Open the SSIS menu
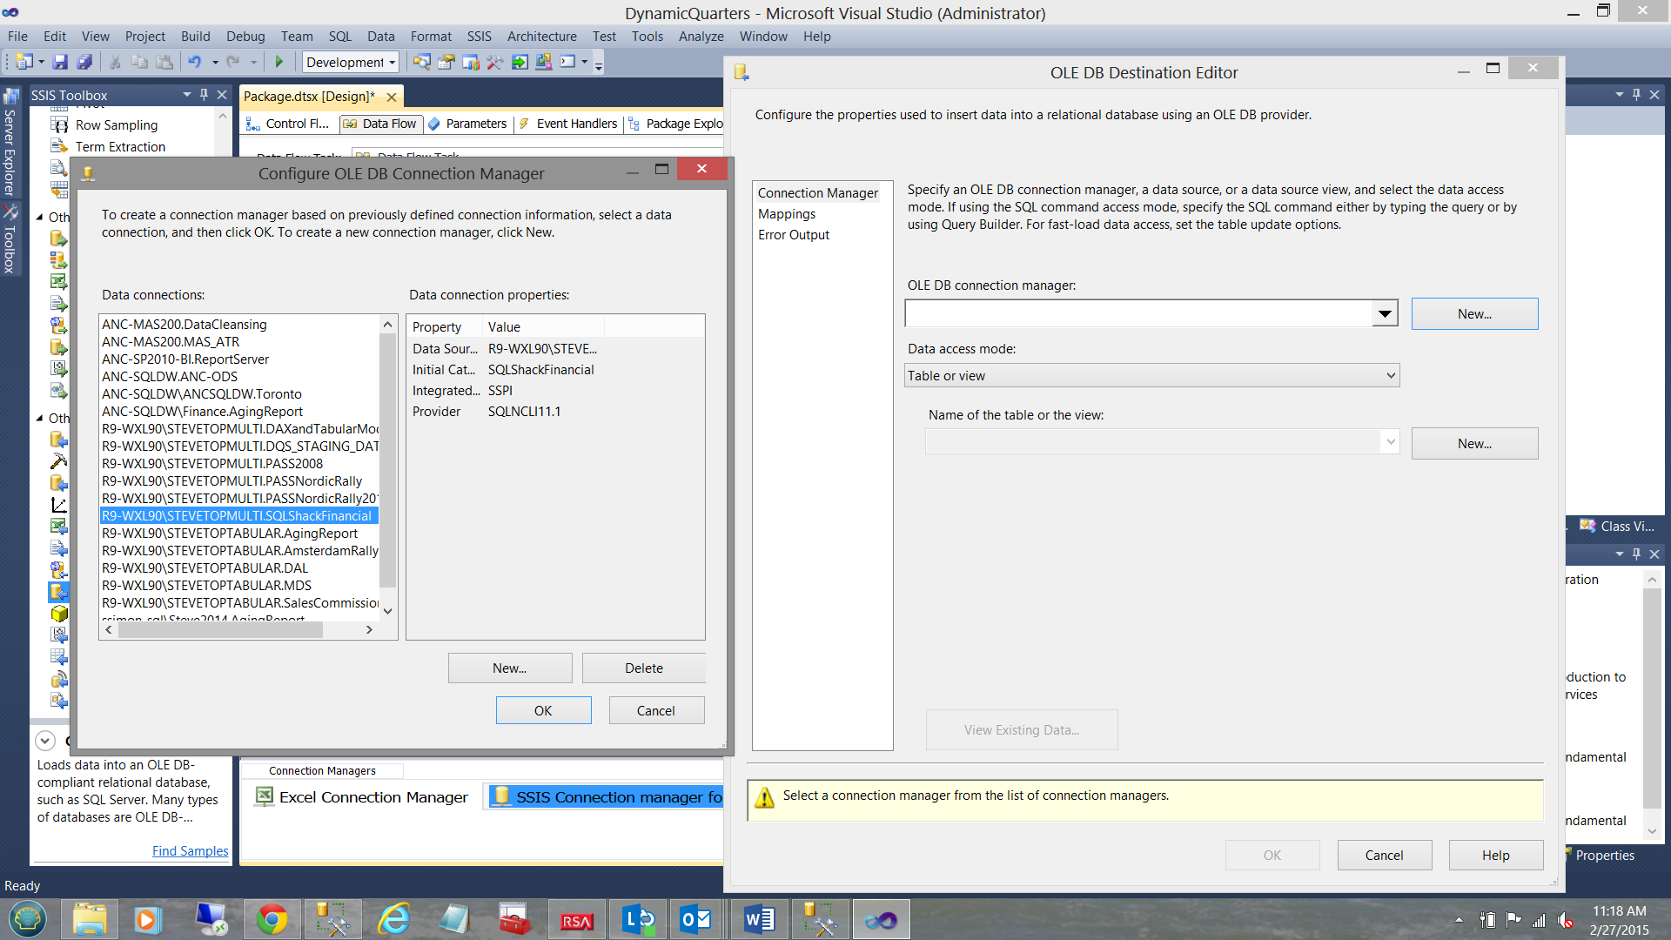Image resolution: width=1671 pixels, height=940 pixels. tap(479, 37)
